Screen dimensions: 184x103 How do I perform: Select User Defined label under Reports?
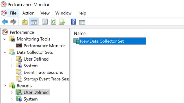point(36,92)
